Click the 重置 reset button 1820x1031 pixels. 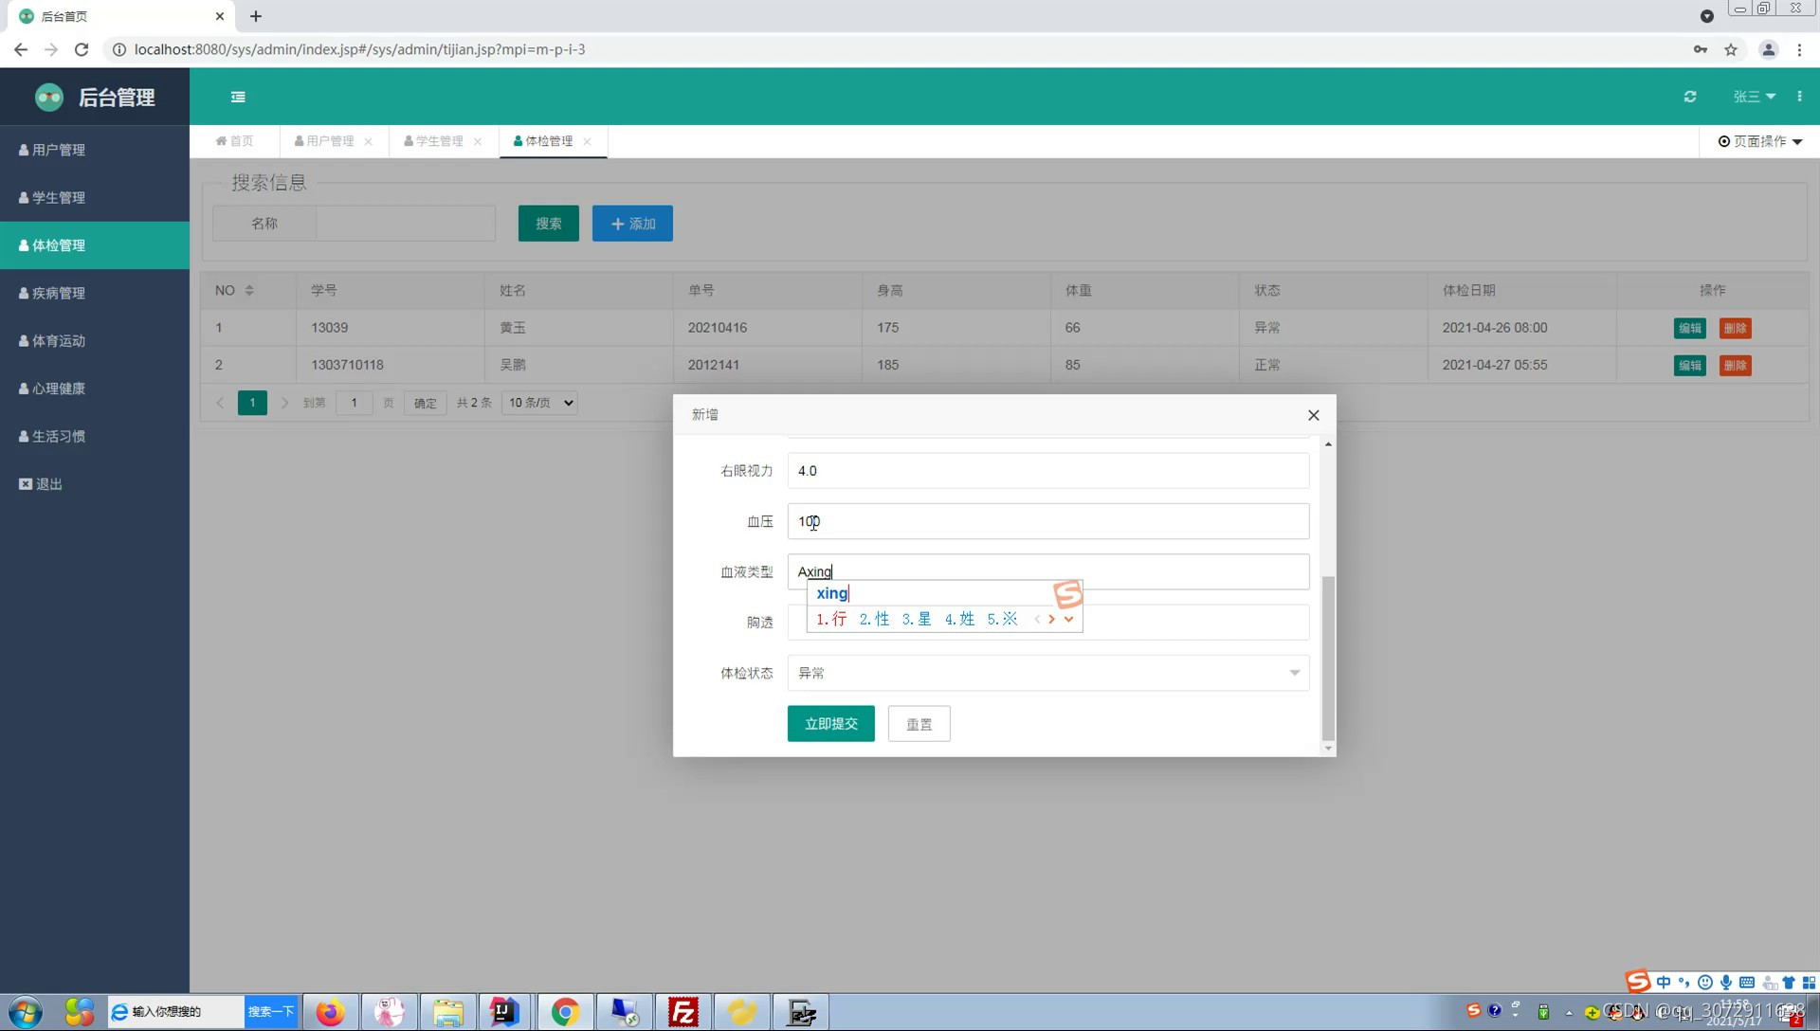point(919,724)
